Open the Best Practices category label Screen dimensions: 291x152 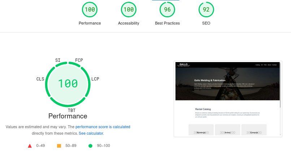point(167,23)
